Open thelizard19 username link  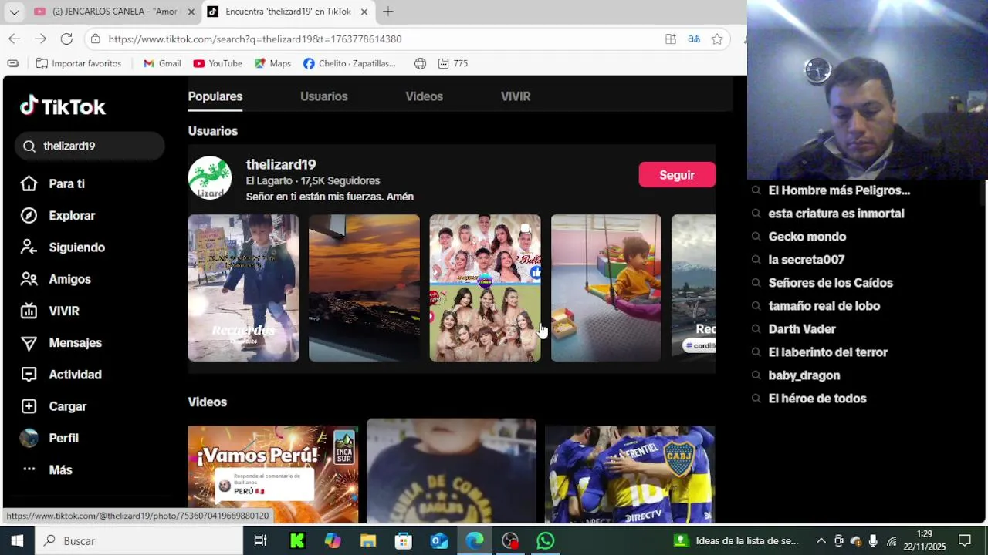tap(281, 164)
